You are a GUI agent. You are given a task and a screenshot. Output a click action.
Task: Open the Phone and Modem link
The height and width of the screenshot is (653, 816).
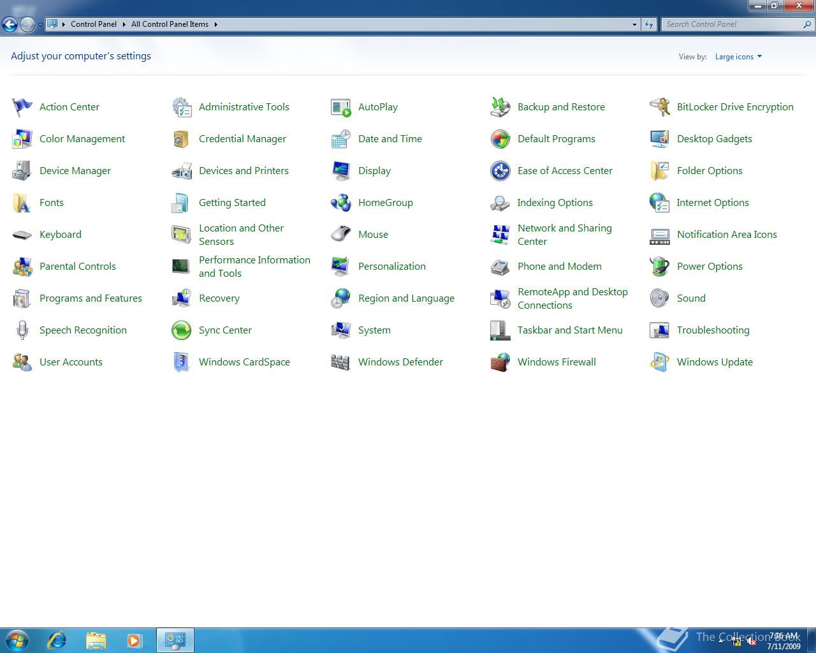coord(559,267)
